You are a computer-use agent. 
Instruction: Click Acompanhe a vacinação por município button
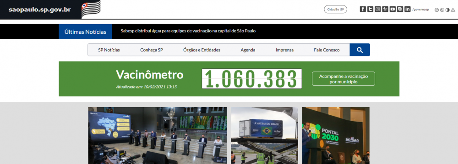[343, 78]
